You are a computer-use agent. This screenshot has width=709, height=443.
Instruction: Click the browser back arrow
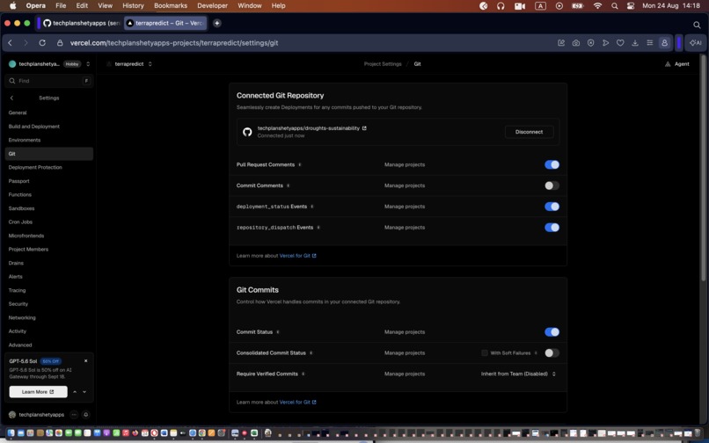(10, 43)
